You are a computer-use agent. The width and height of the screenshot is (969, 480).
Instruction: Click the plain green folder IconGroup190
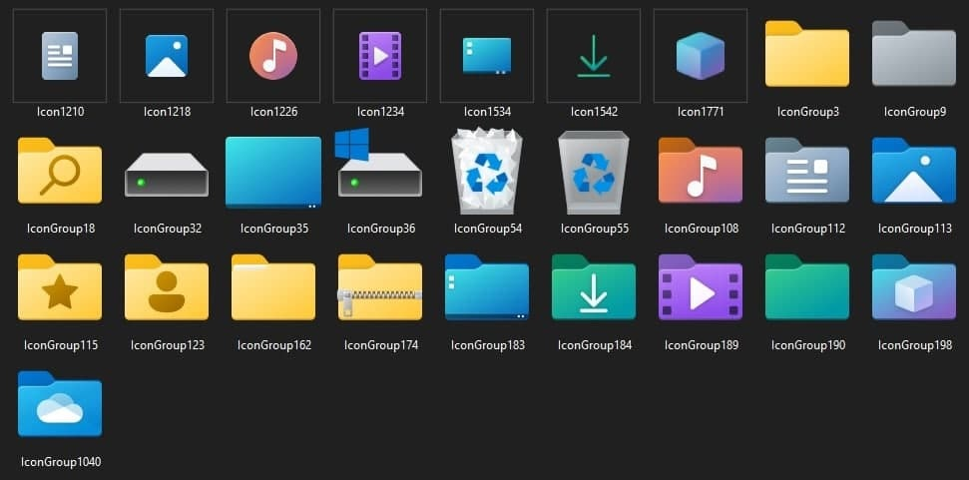807,287
